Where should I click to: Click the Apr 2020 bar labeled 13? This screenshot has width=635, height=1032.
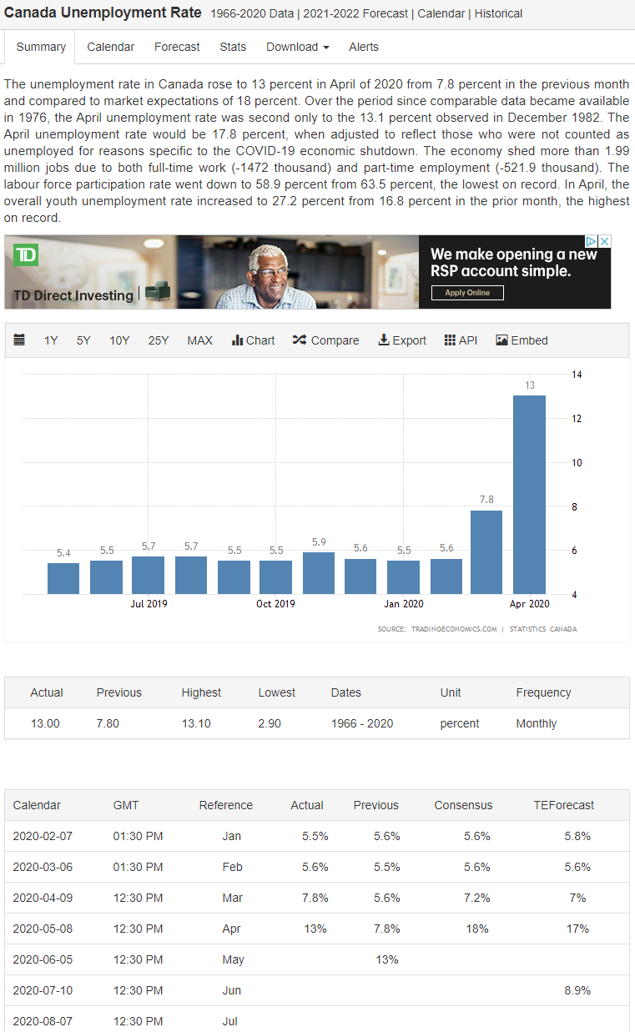tap(529, 495)
